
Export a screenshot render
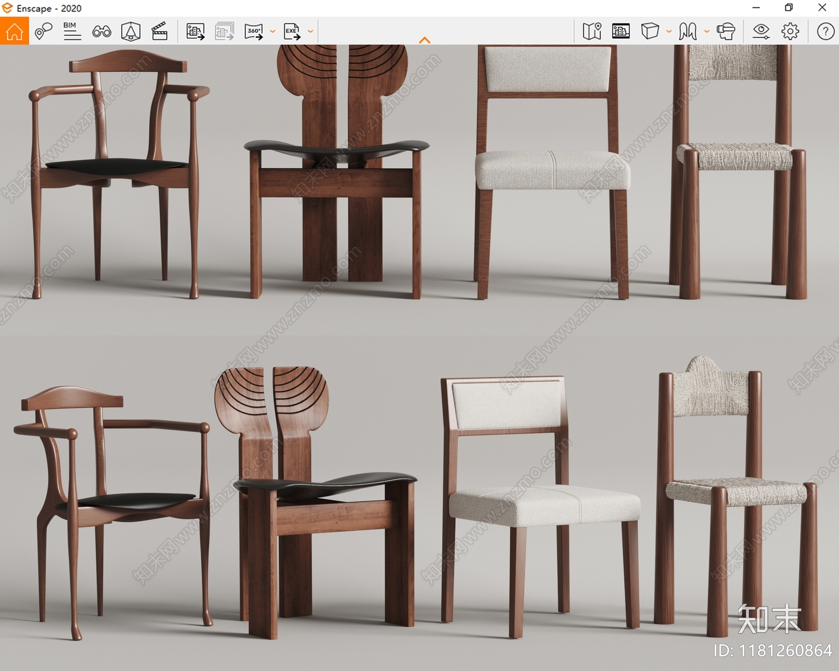(195, 31)
